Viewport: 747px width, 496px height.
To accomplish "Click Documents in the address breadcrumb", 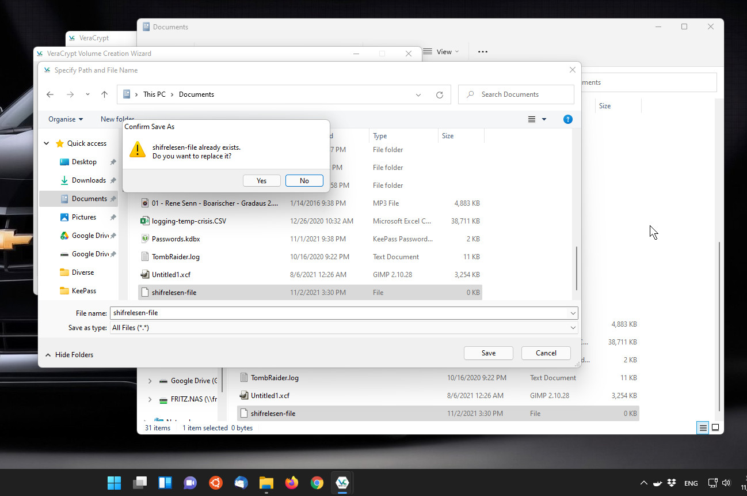I will 196,94.
